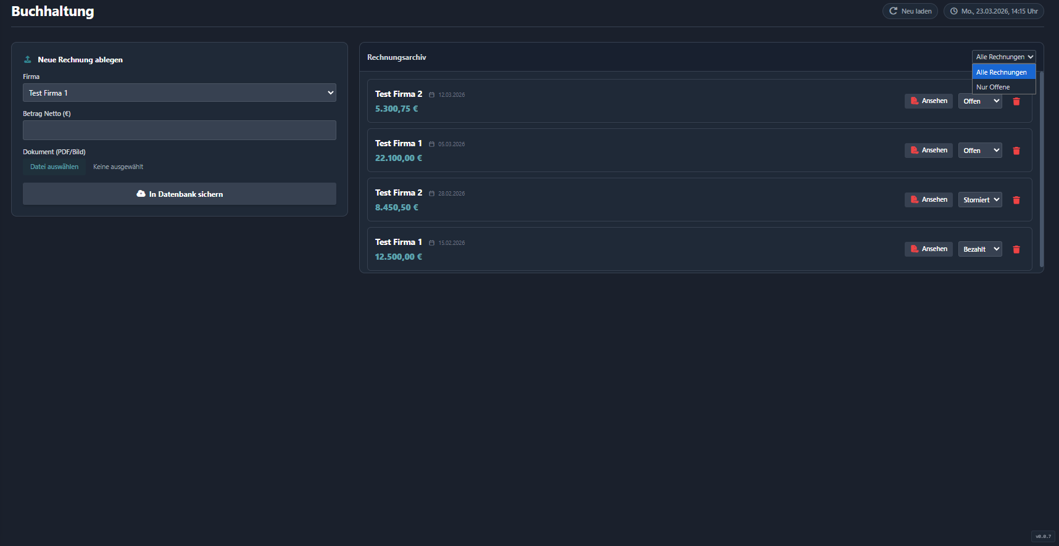Click Datei auswählen to pick a document
1059x546 pixels.
tap(54, 167)
